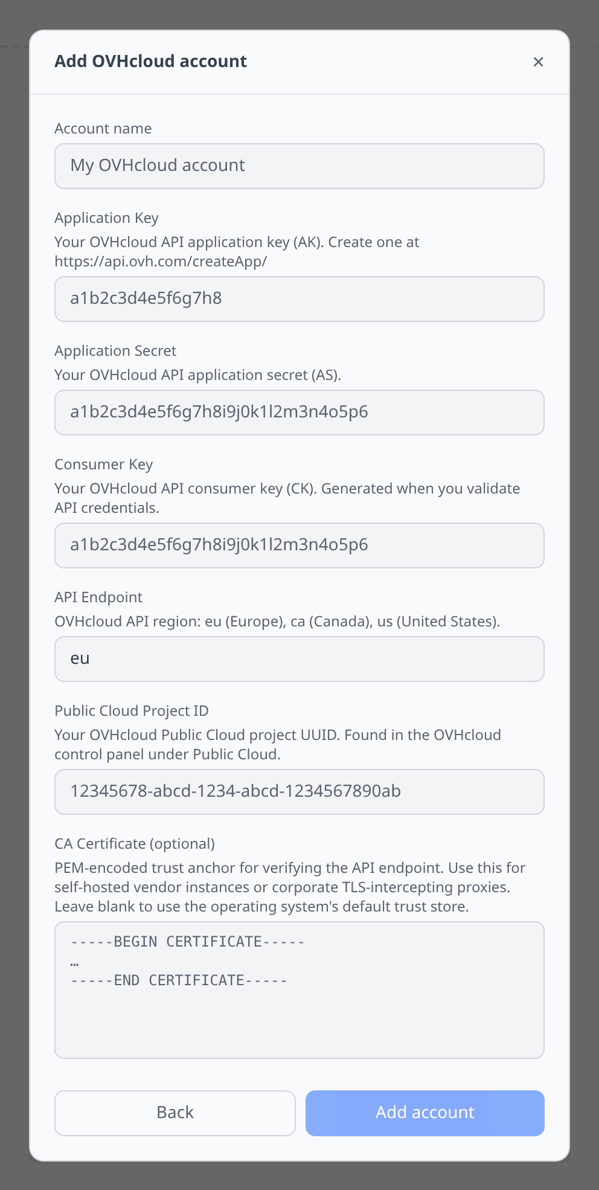Click the Account name label
Viewport: 599px width, 1190px height.
103,129
